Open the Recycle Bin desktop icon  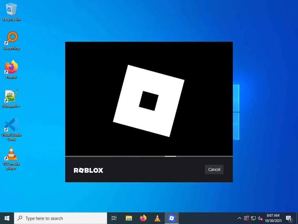tap(11, 12)
